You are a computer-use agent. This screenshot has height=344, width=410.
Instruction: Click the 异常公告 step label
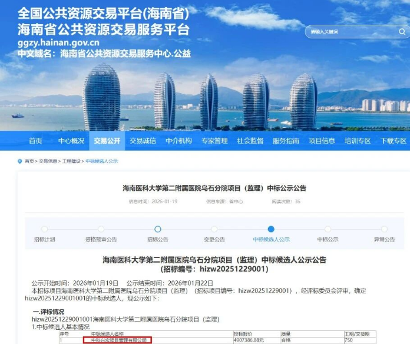click(x=384, y=239)
